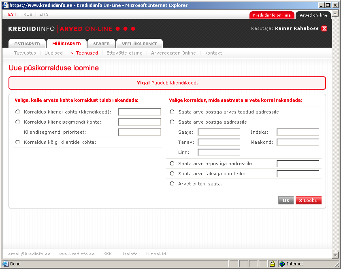Switch language to RUS
The height and width of the screenshot is (269, 341).
[x=28, y=14]
